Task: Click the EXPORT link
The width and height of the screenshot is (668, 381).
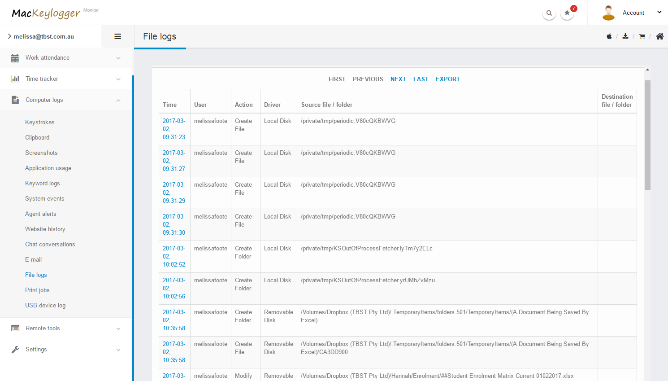Action: [447, 79]
